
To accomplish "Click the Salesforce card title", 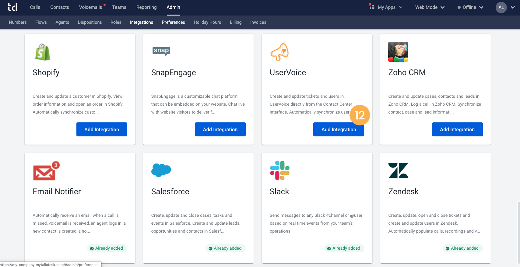I will (170, 191).
